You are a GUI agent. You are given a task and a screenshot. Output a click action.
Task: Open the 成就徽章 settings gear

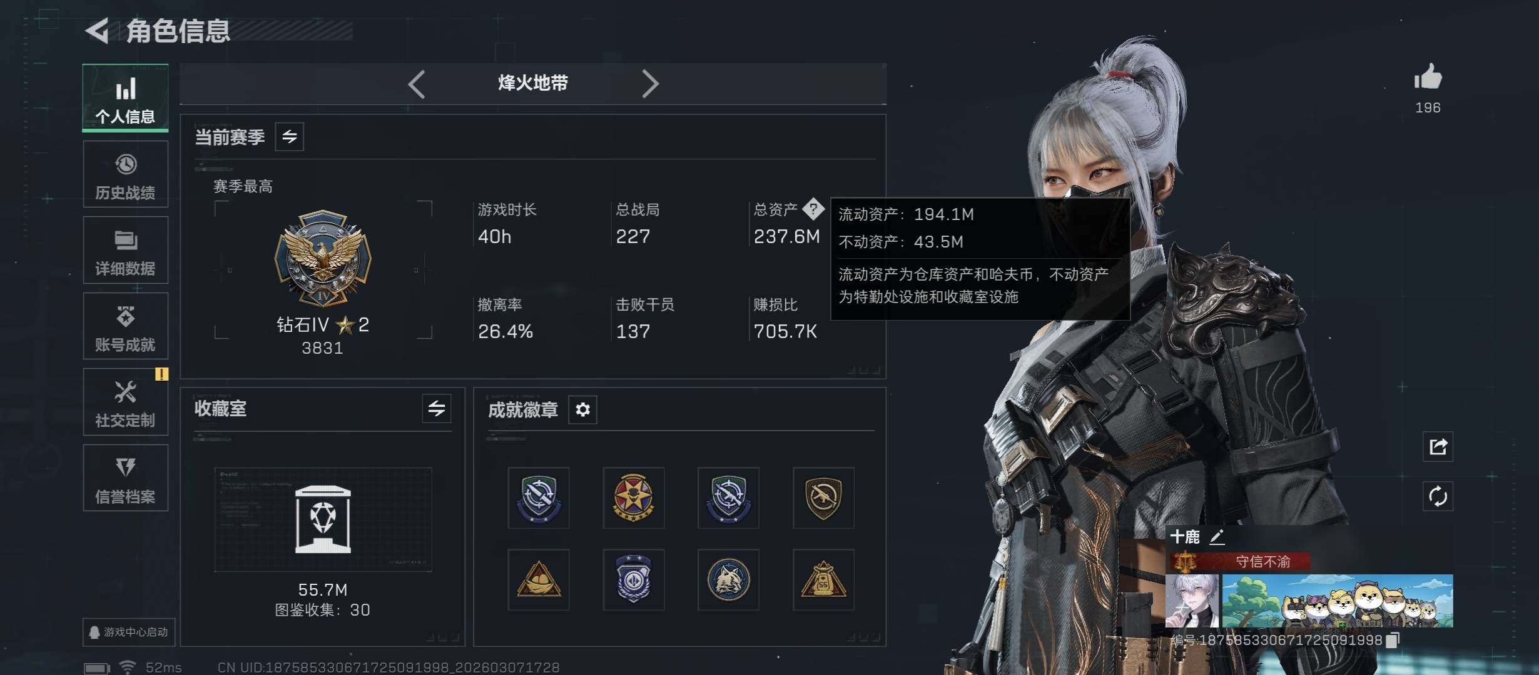click(582, 410)
